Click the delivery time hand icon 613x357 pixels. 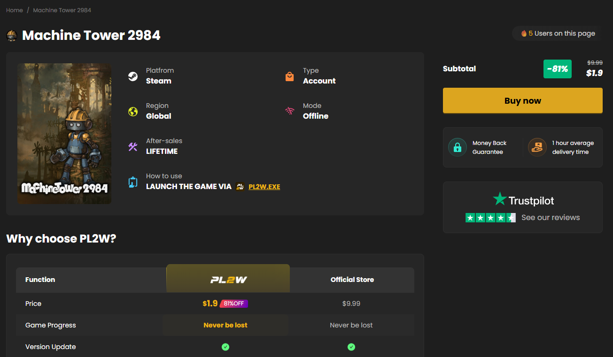coord(537,147)
